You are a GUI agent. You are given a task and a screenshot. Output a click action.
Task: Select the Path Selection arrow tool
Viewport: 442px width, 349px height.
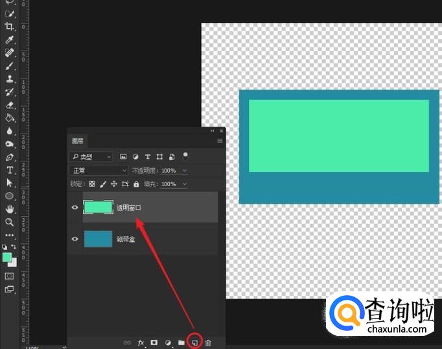tap(9, 183)
